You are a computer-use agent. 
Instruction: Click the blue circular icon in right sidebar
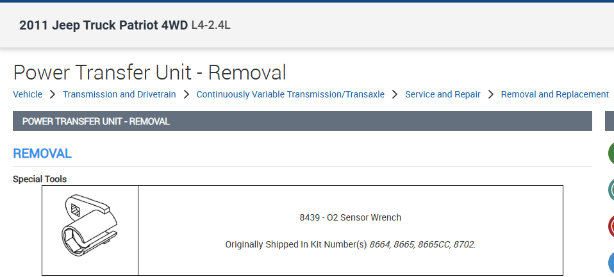tap(611, 263)
